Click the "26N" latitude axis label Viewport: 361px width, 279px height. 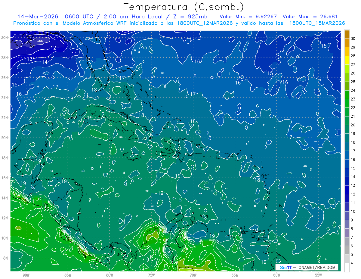(5, 78)
